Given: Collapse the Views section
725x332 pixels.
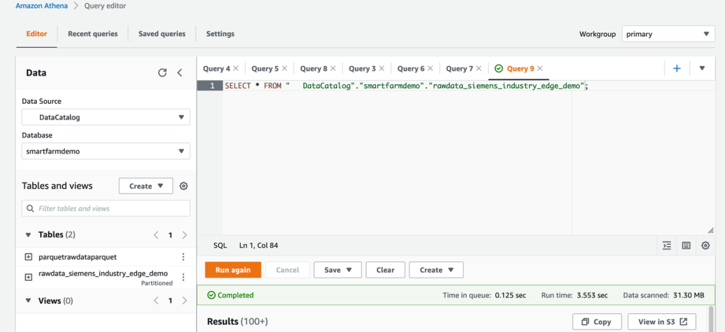Looking at the screenshot, I should 28,300.
